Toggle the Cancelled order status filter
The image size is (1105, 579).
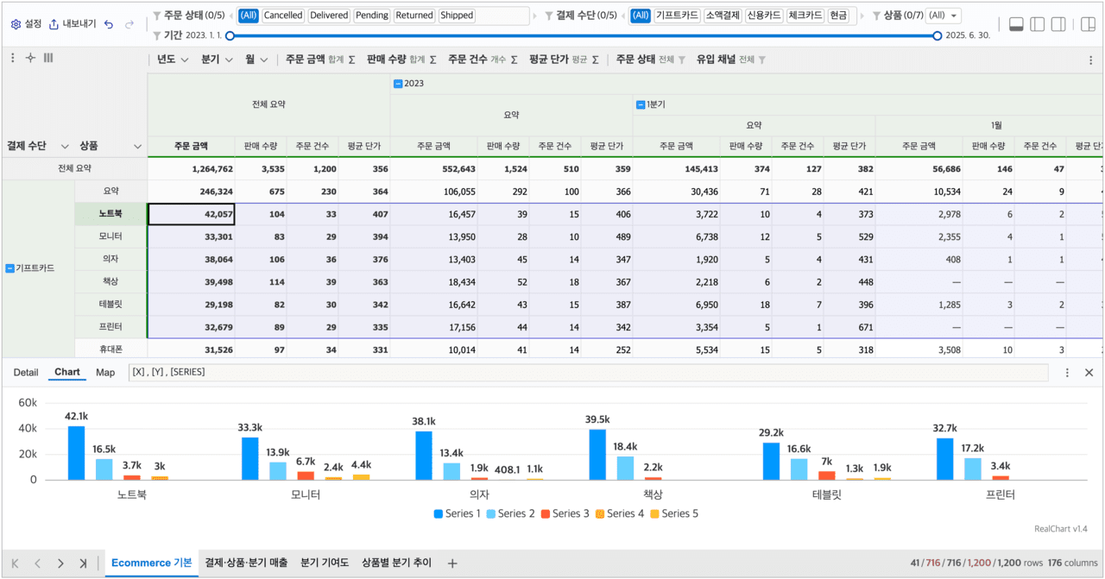[x=283, y=16]
